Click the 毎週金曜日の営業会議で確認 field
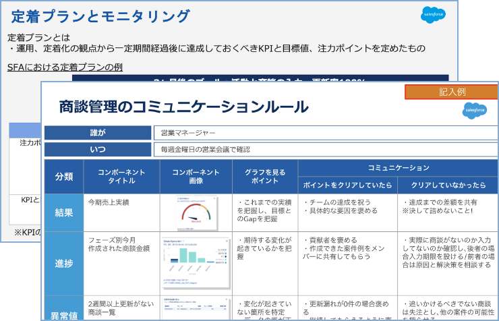499x321 pixels. click(324, 149)
